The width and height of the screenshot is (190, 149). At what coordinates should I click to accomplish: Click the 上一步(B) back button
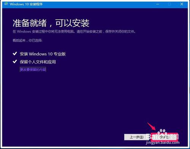tap(136, 137)
